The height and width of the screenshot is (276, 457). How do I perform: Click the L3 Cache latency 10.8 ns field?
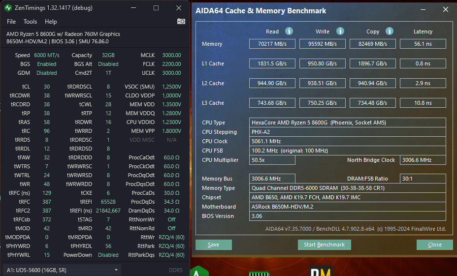(x=423, y=103)
